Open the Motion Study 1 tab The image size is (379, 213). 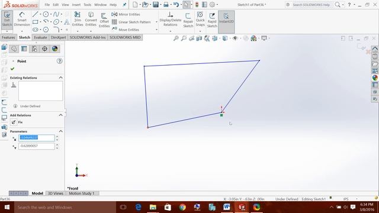[82, 193]
